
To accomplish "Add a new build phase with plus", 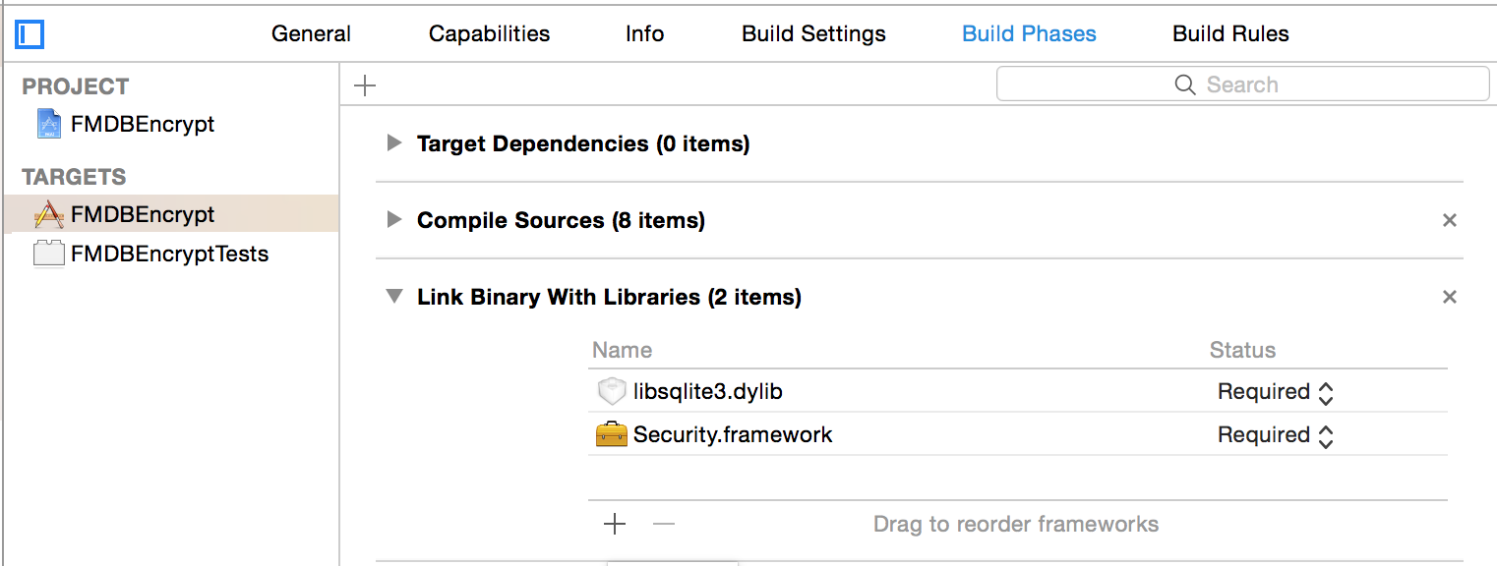I will click(x=365, y=85).
